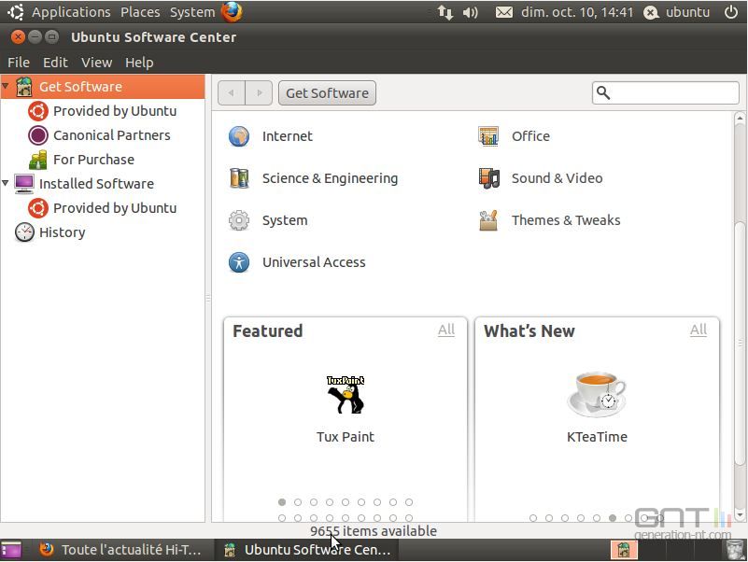Select first What's New carousel dot
The image size is (748, 562).
click(x=533, y=518)
